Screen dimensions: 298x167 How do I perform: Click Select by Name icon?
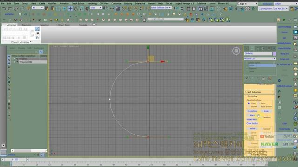click(52, 8)
